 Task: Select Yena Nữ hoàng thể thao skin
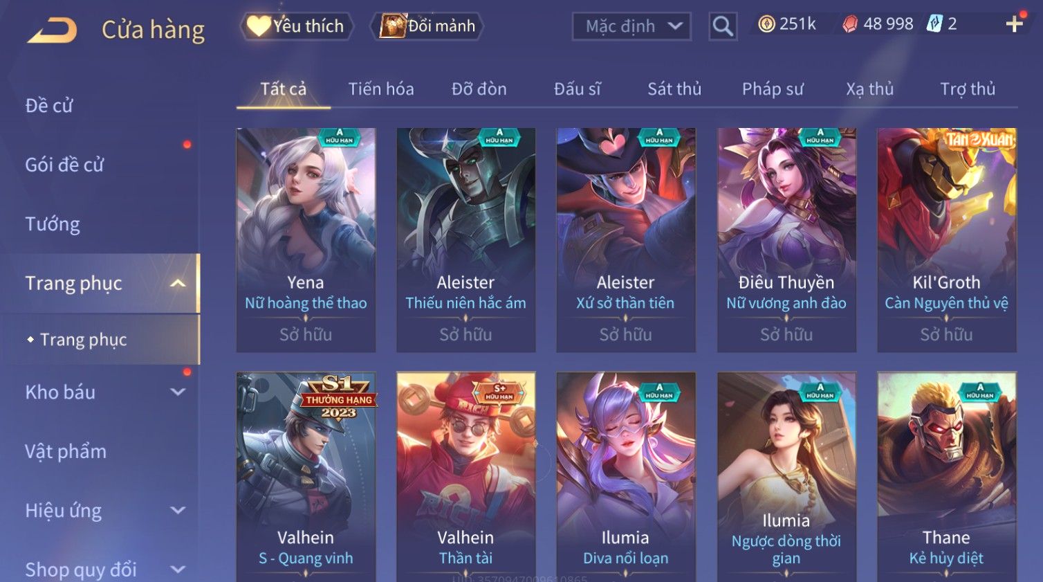click(306, 239)
